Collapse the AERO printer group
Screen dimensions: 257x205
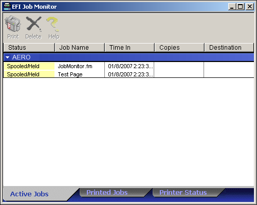tap(7, 57)
